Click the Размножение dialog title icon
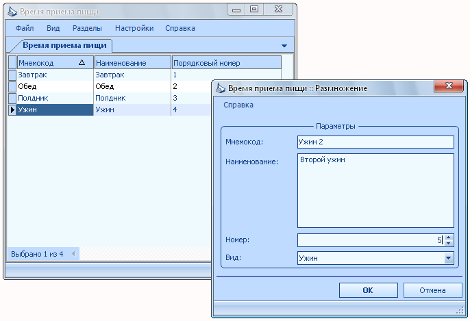The image size is (470, 321). [x=221, y=88]
